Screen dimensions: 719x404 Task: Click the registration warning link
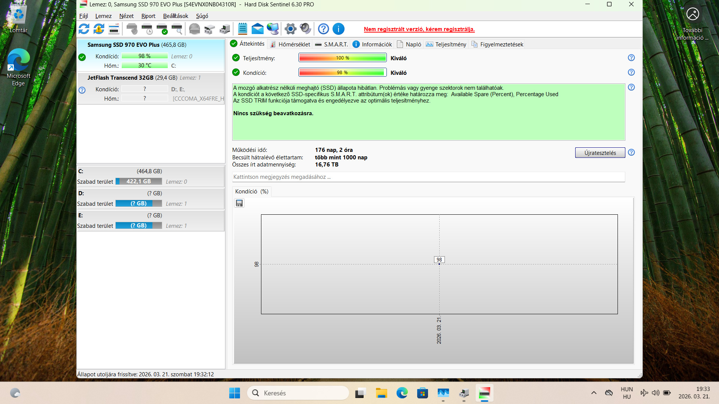coord(419,29)
